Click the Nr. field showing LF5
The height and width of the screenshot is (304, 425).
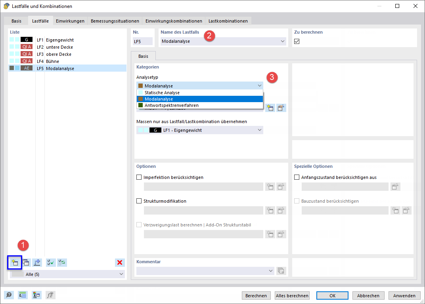[x=143, y=42]
